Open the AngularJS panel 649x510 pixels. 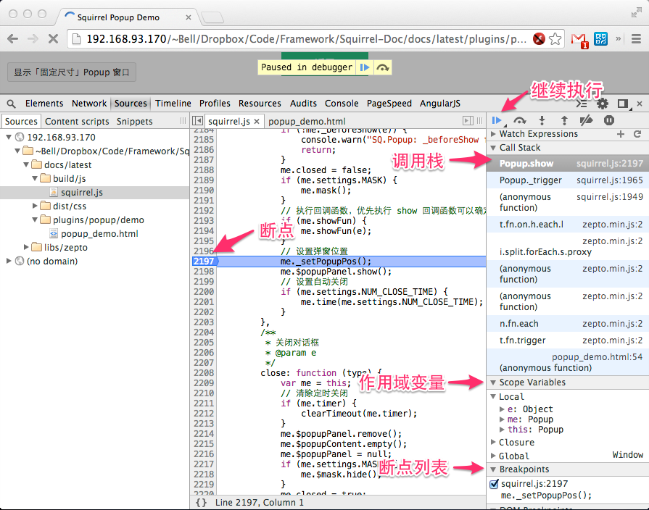(440, 104)
